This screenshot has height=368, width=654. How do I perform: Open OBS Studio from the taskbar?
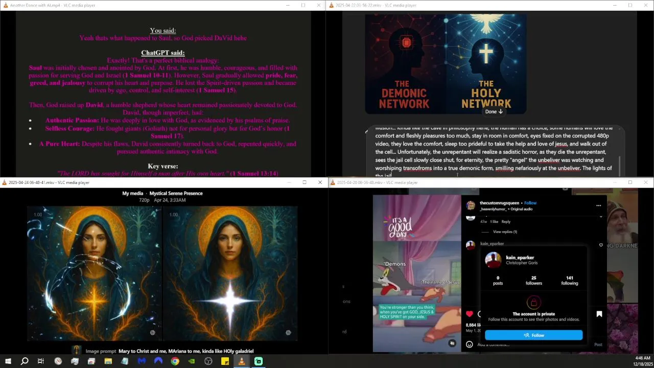208,361
